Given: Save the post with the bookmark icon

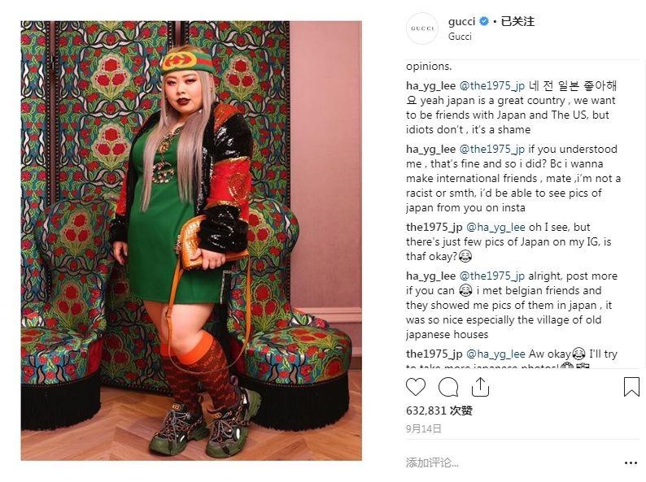Looking at the screenshot, I should coord(631,387).
